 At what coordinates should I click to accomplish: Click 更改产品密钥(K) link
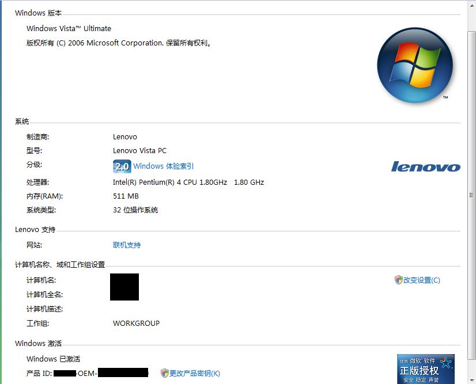[195, 373]
